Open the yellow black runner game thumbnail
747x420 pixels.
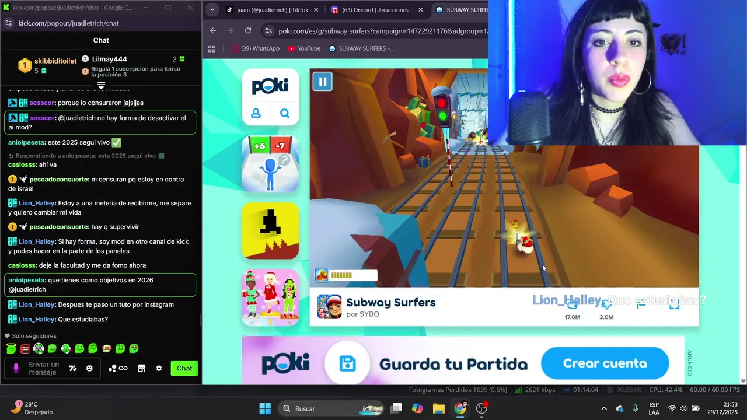coord(270,230)
